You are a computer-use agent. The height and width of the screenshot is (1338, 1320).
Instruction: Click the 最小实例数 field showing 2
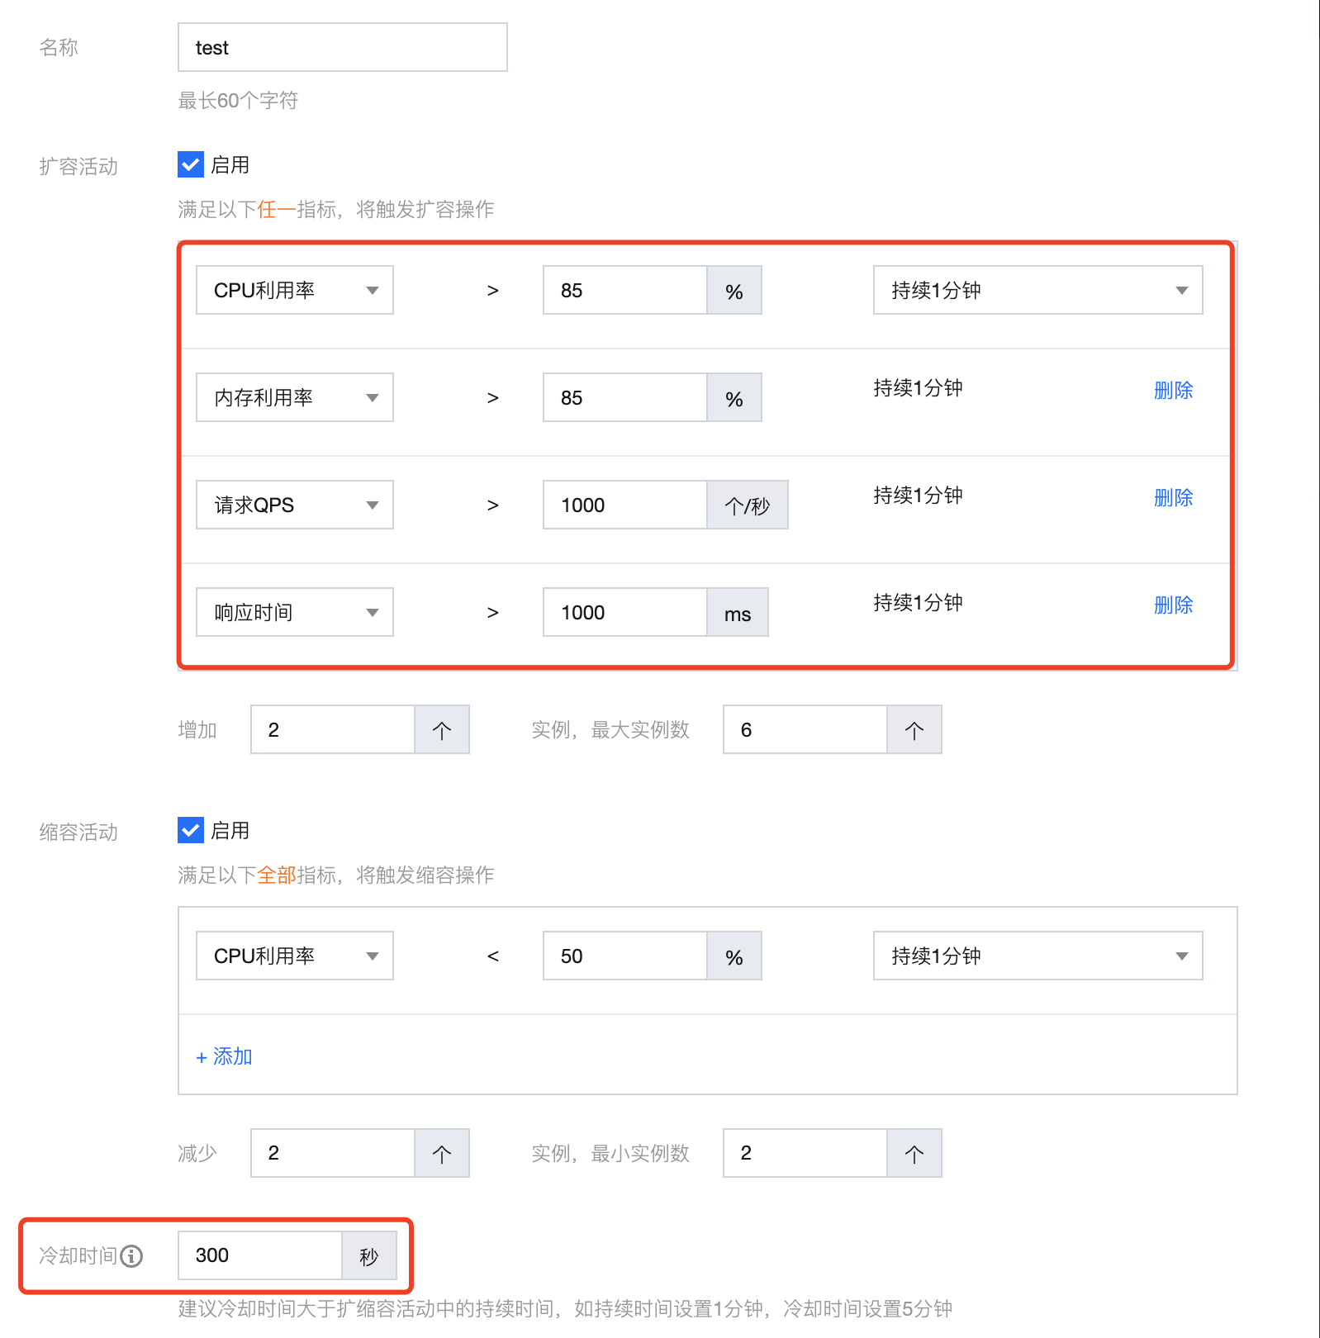805,1153
